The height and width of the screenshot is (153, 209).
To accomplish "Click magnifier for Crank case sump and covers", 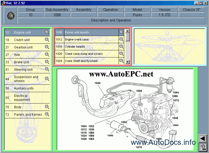I will (x=121, y=54).
